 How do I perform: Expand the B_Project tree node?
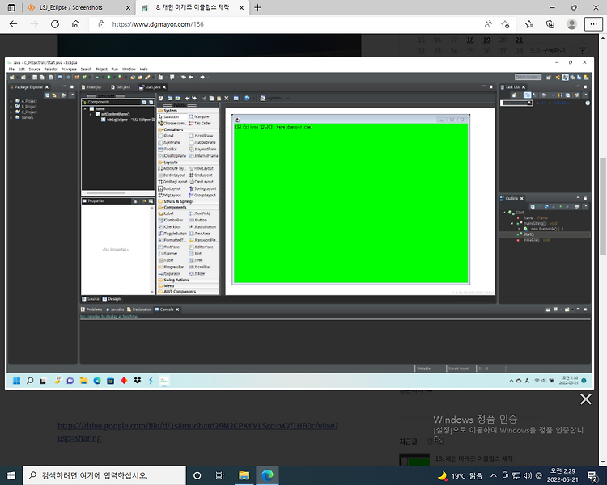pos(11,107)
